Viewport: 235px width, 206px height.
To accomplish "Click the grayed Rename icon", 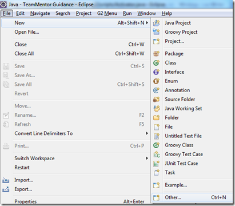I will (x=6, y=115).
